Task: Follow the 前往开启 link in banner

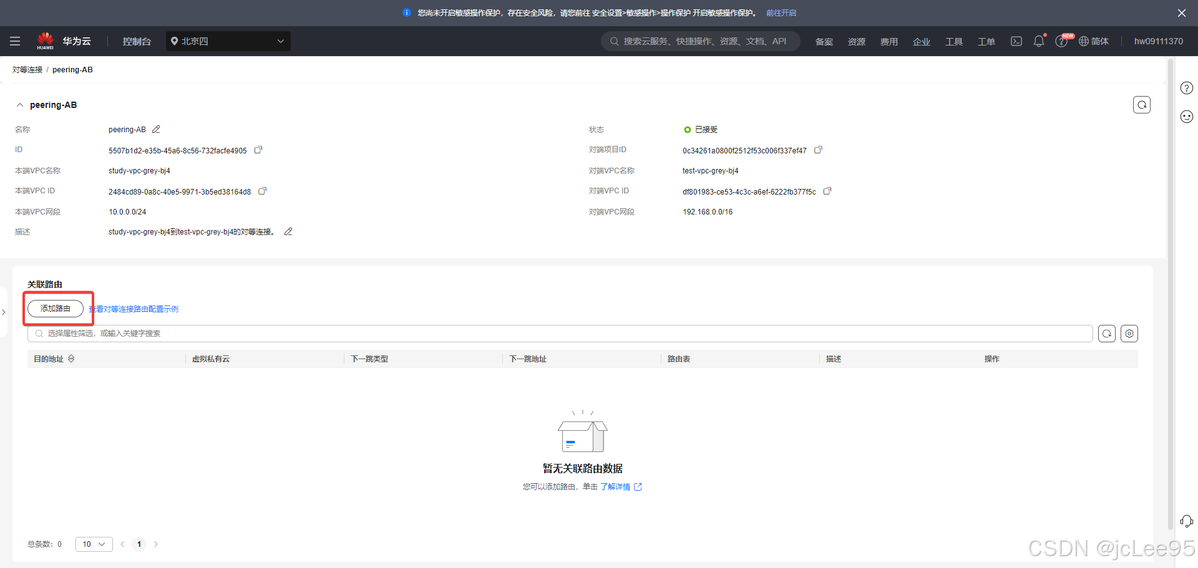Action: 781,12
